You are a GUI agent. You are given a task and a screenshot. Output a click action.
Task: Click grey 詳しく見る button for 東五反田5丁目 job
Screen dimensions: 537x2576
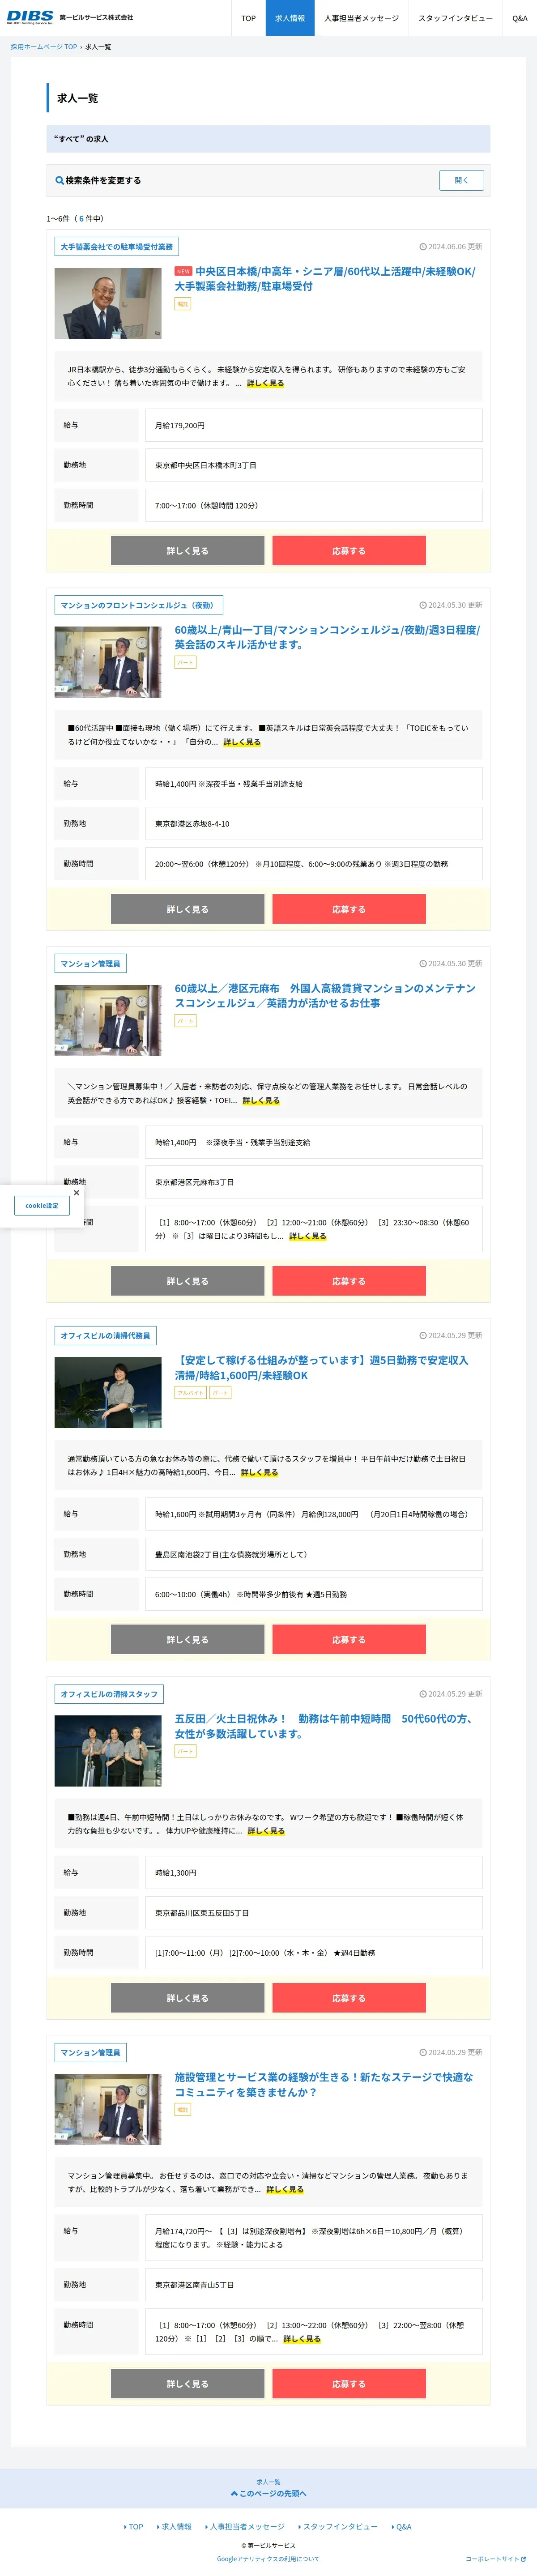187,1998
